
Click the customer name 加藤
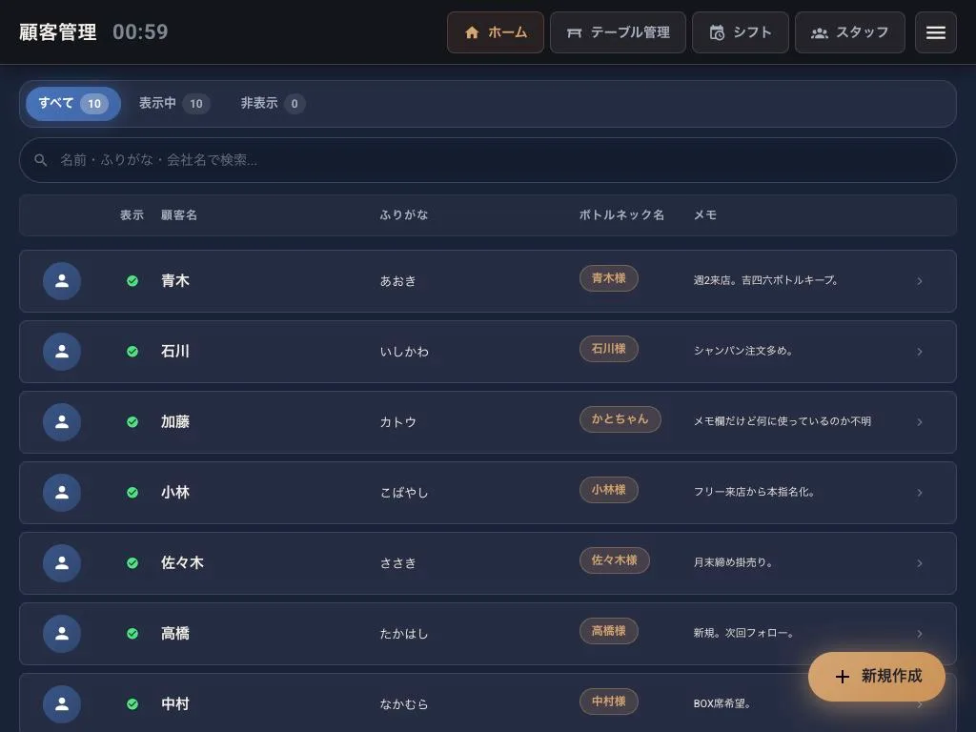(x=175, y=422)
